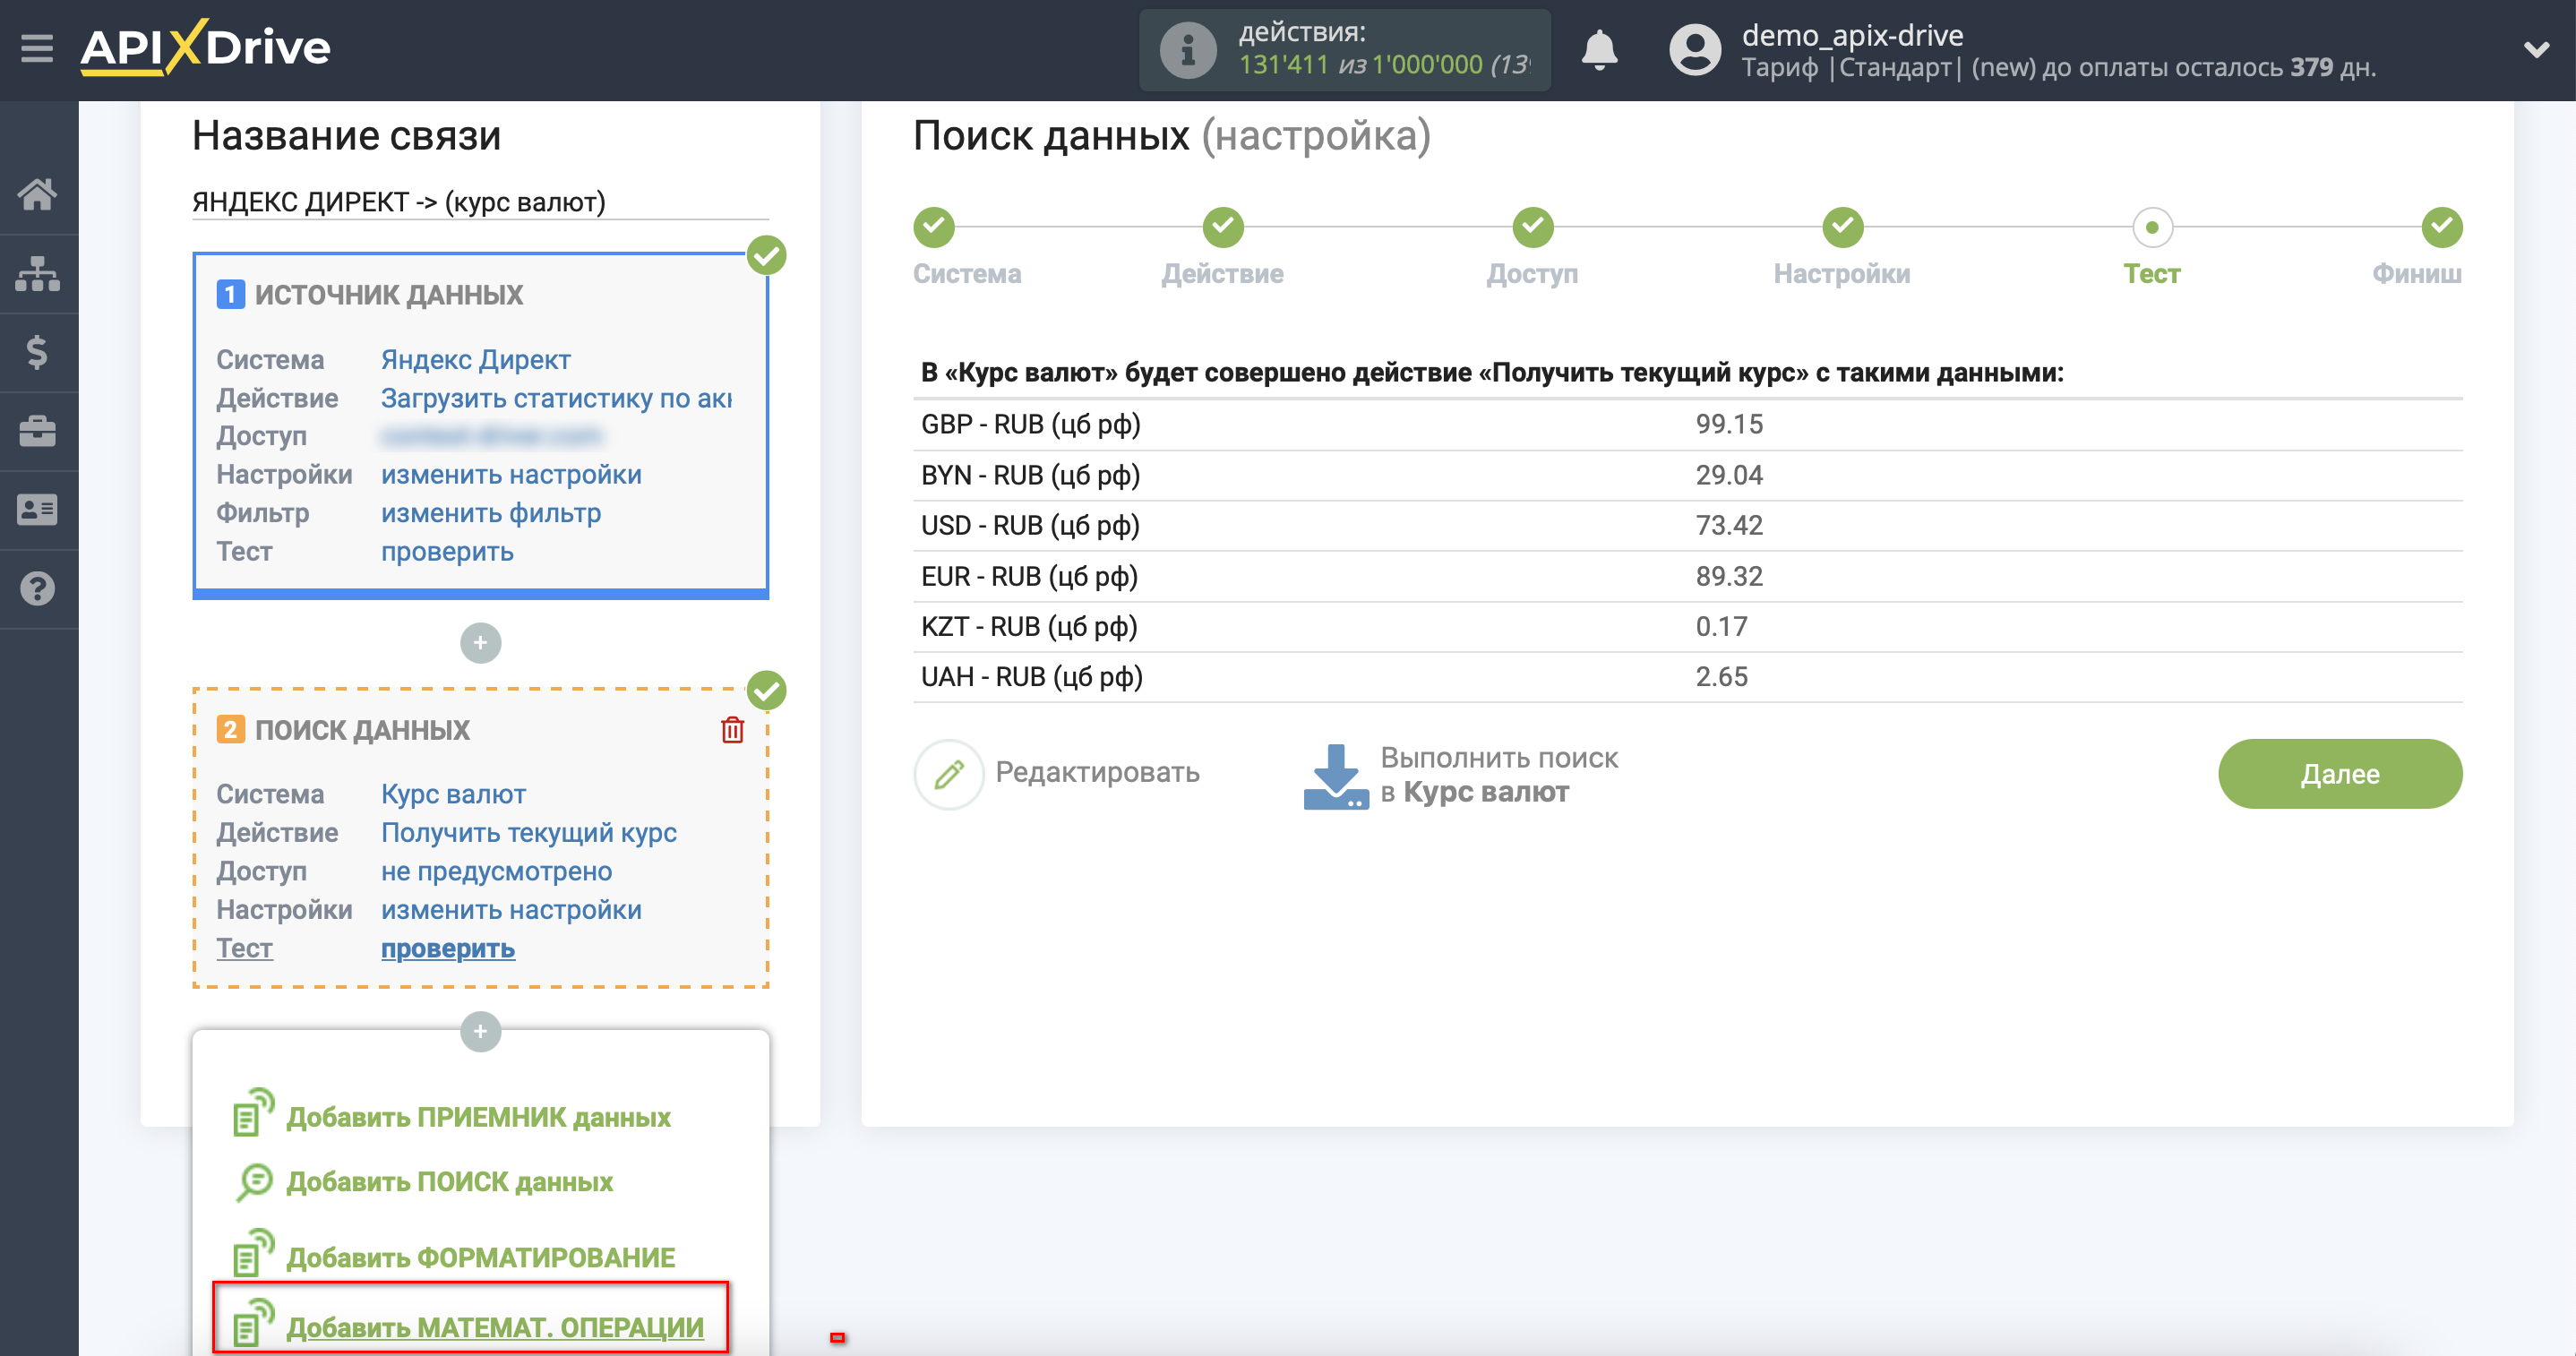Click icon next to Add data search
The height and width of the screenshot is (1356, 2576).
pos(253,1181)
